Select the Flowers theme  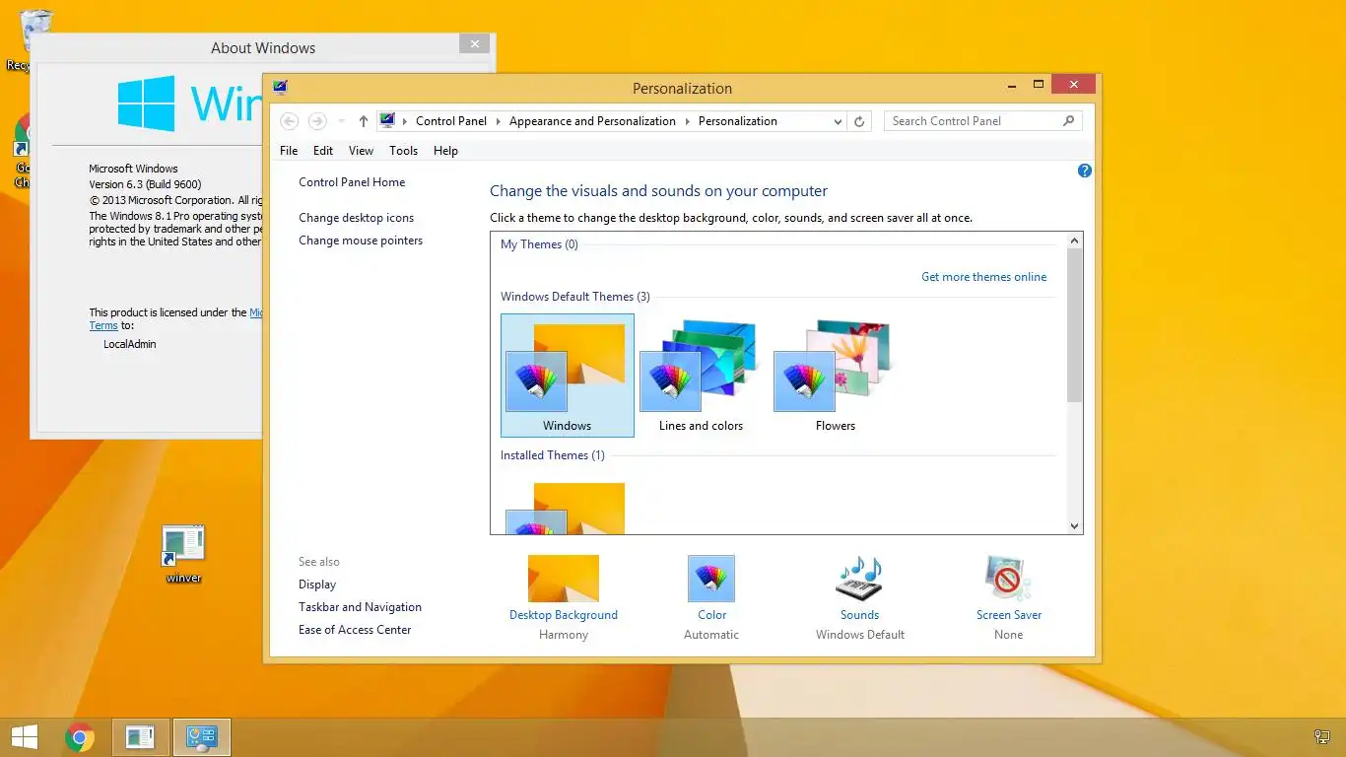pos(836,376)
